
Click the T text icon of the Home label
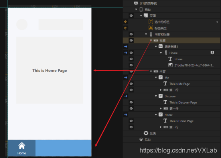170,59
